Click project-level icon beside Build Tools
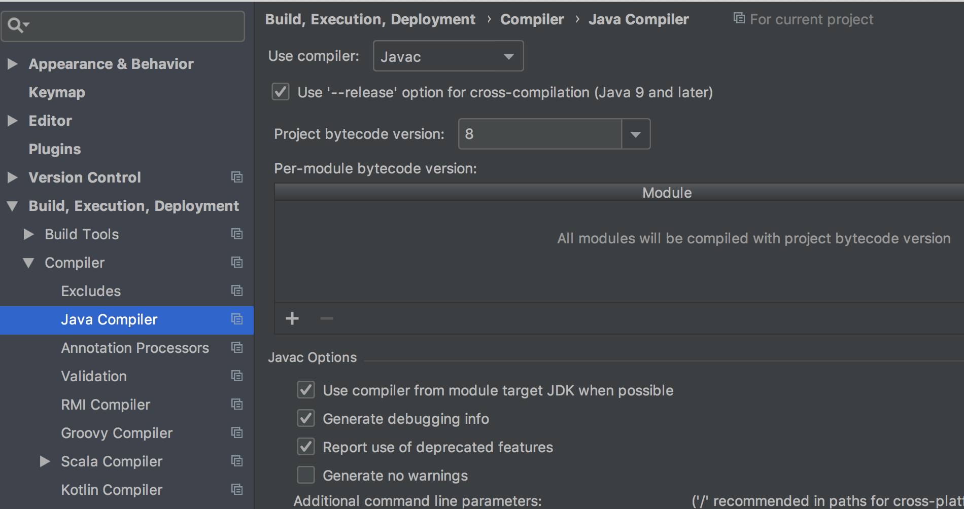The height and width of the screenshot is (509, 964). coord(236,234)
